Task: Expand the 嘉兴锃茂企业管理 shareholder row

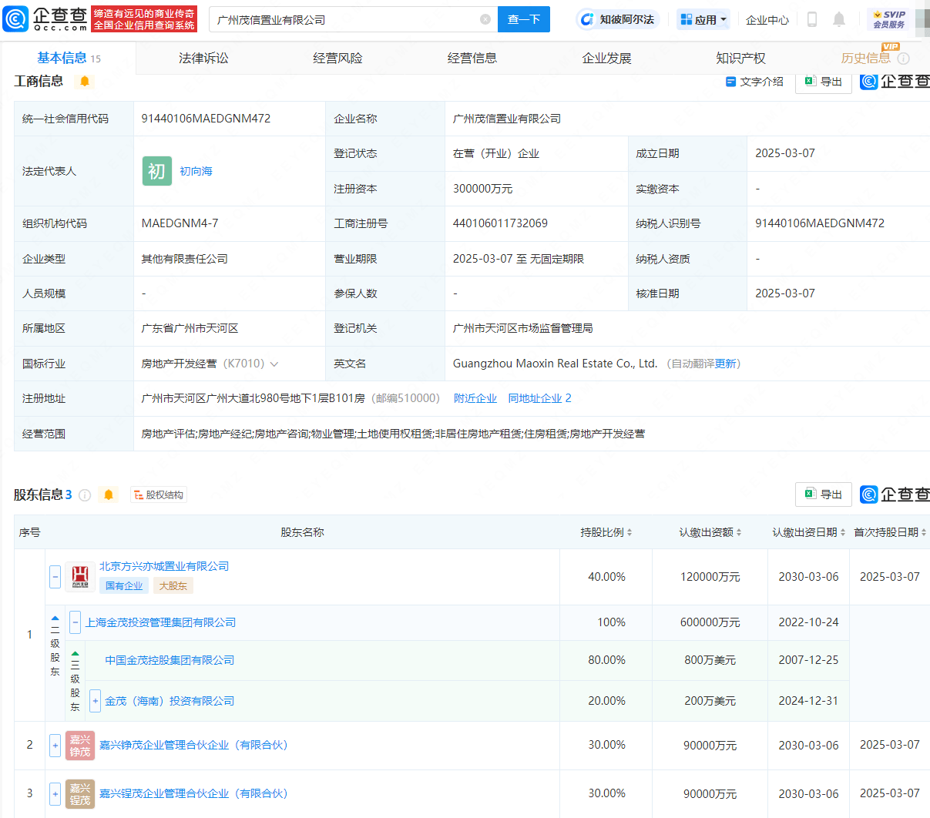Action: pyautogui.click(x=55, y=793)
